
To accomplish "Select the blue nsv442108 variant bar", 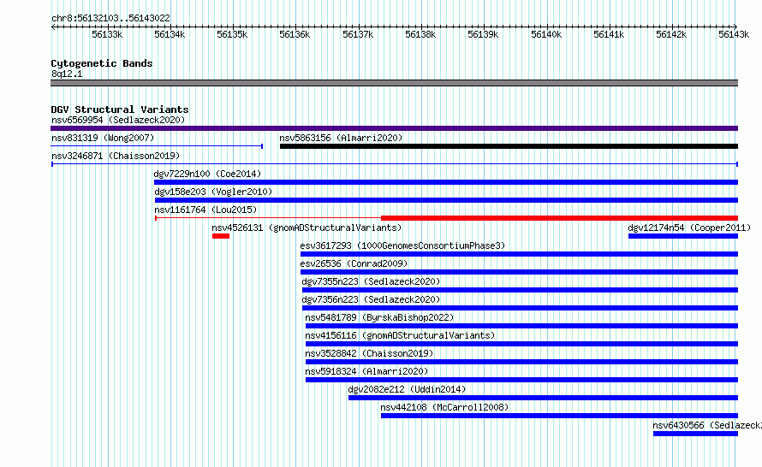I will [559, 416].
